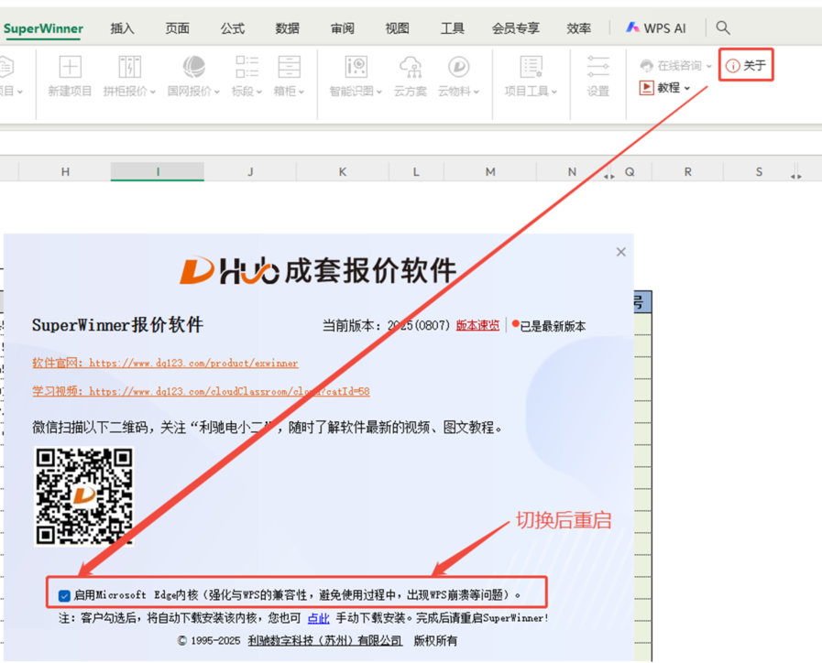This screenshot has width=822, height=663.
Task: Open the 设置 sliders icon
Action: (598, 67)
